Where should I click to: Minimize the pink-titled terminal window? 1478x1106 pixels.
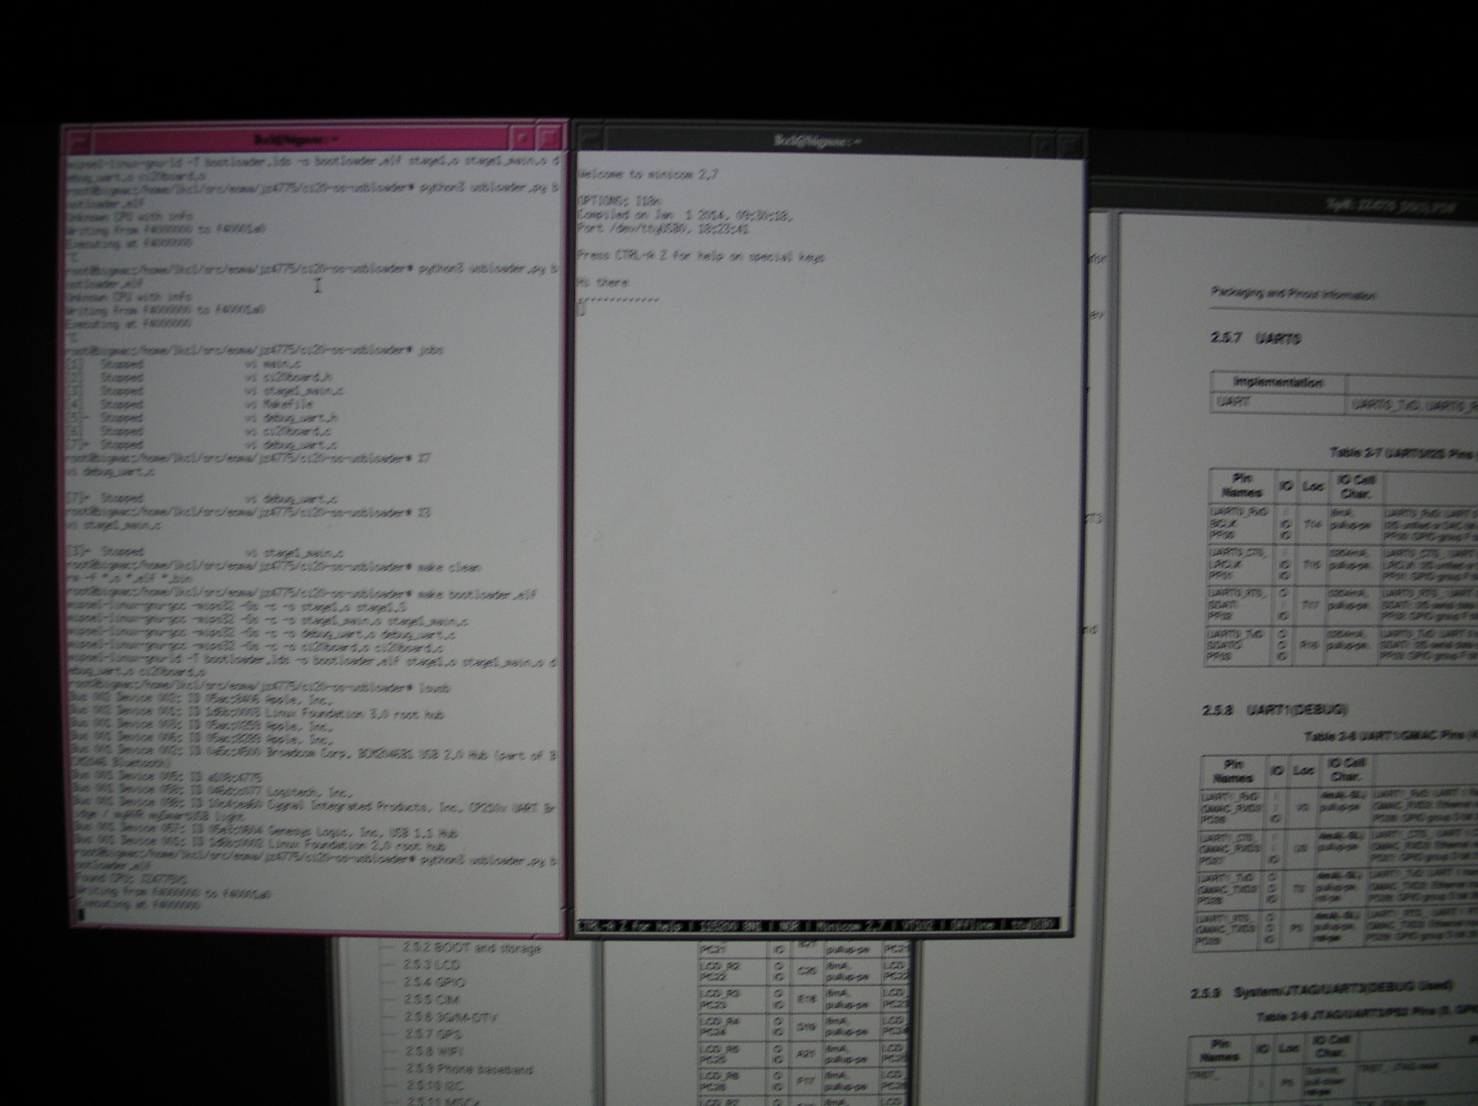522,138
